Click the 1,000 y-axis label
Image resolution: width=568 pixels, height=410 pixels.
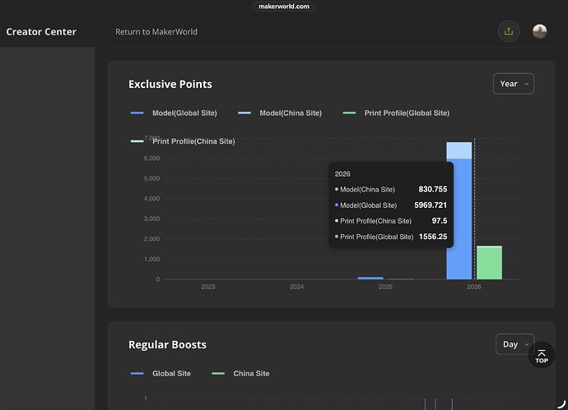pos(151,260)
